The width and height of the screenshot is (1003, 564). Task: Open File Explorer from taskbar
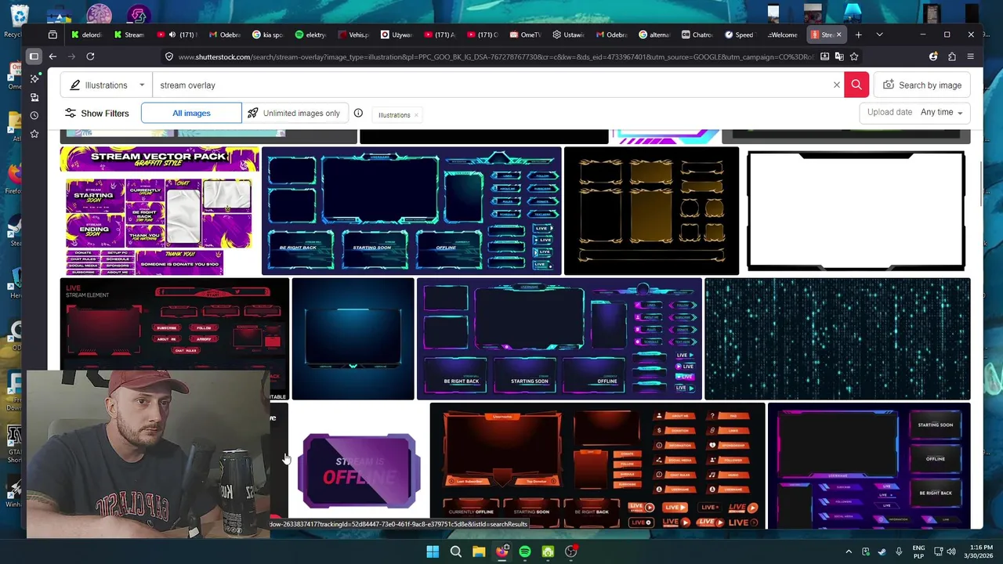point(478,551)
